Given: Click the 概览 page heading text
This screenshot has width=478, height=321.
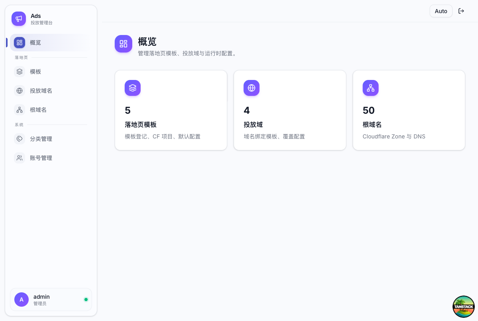Looking at the screenshot, I should 147,41.
